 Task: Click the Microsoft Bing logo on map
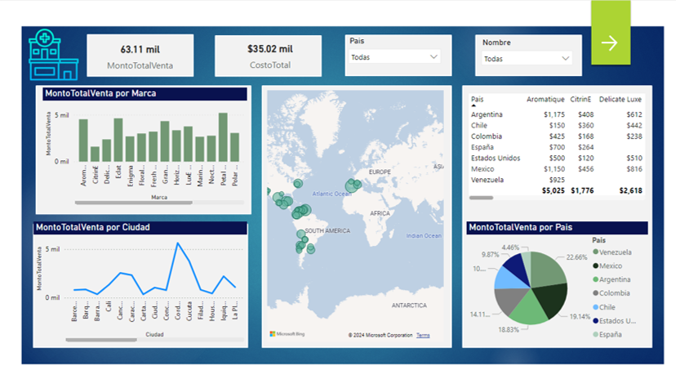click(x=287, y=335)
